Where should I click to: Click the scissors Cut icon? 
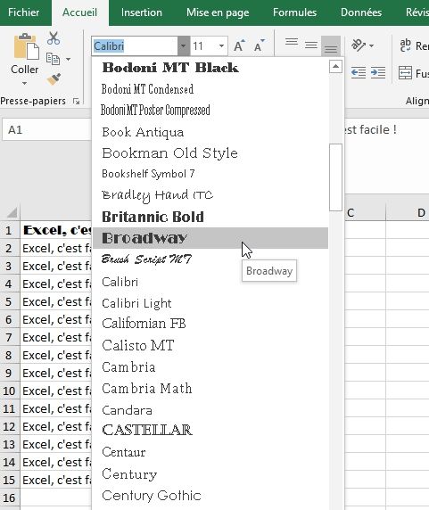[x=54, y=38]
